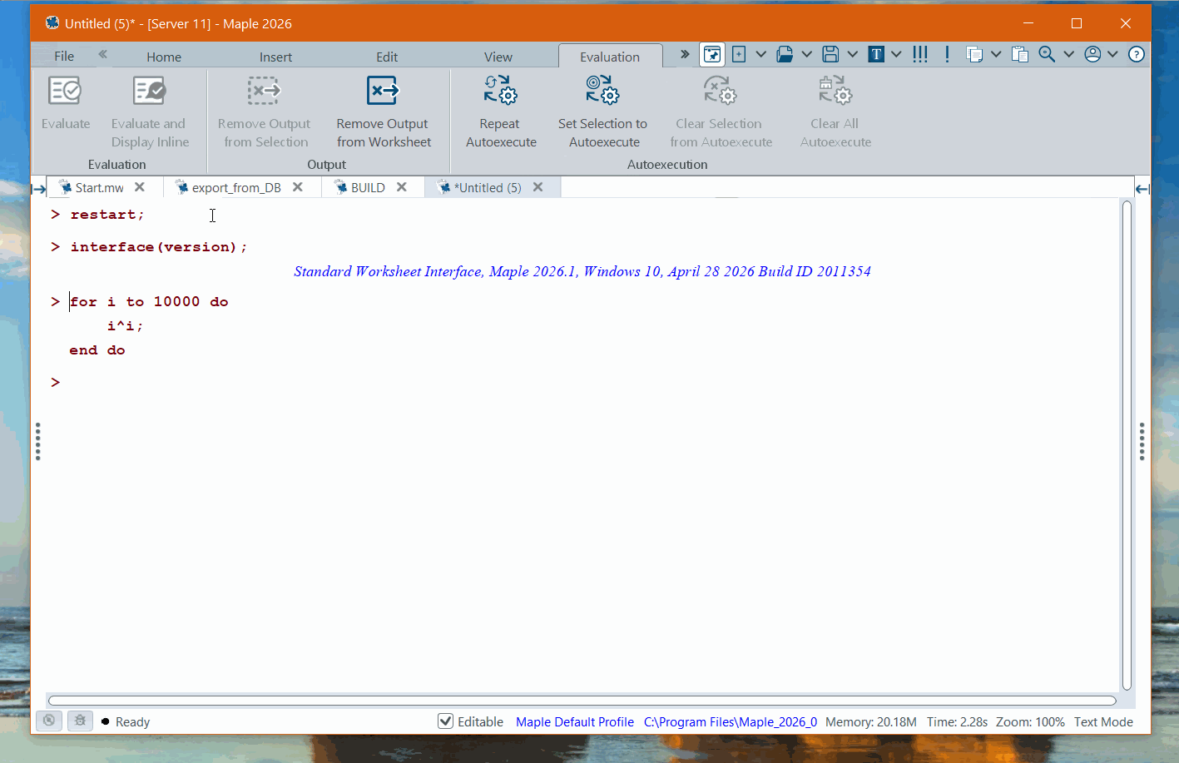Click the Evaluate icon in the ribbon
The image size is (1179, 763).
pyautogui.click(x=65, y=91)
